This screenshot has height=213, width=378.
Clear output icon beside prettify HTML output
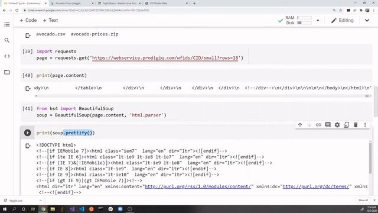click(x=28, y=146)
